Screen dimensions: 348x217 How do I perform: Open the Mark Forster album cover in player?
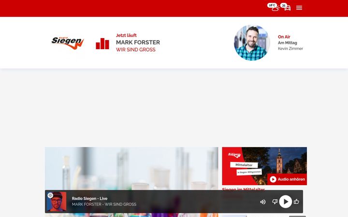57,202
